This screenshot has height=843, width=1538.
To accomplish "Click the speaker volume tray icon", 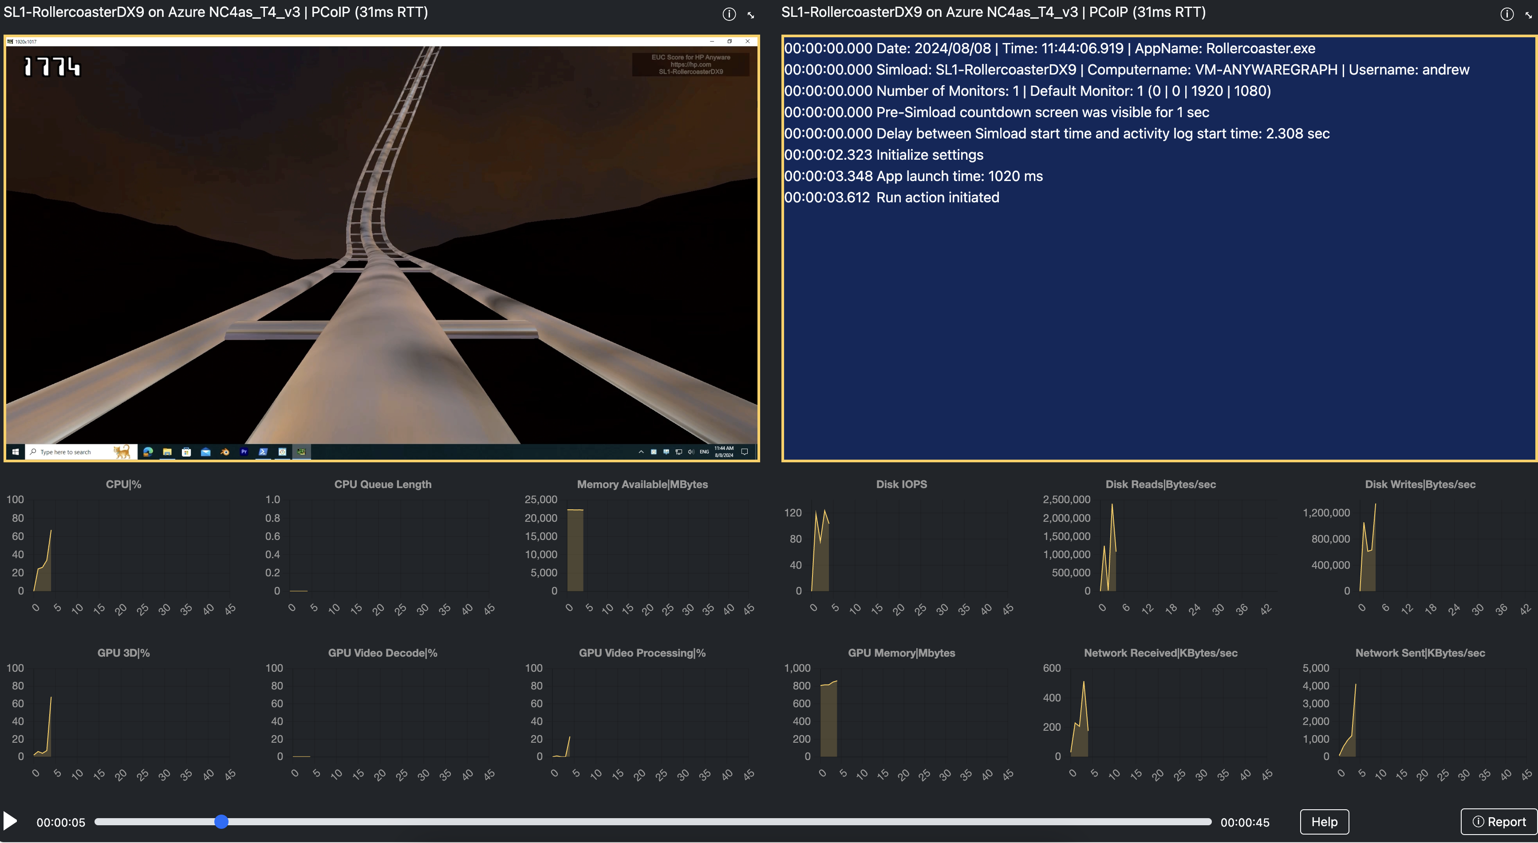I will (691, 452).
